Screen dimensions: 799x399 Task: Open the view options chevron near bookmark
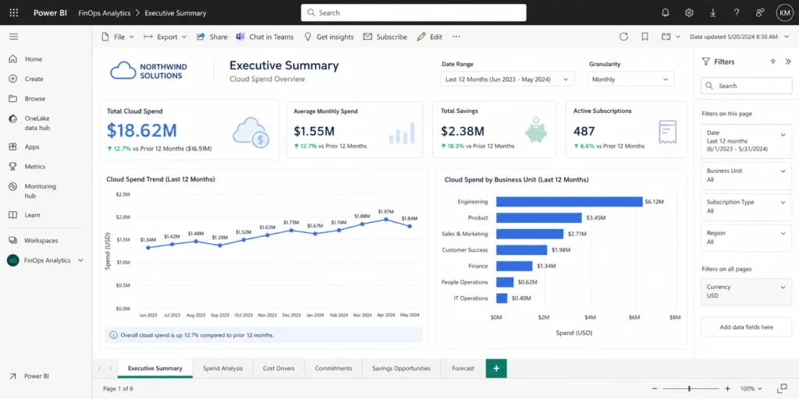point(678,37)
